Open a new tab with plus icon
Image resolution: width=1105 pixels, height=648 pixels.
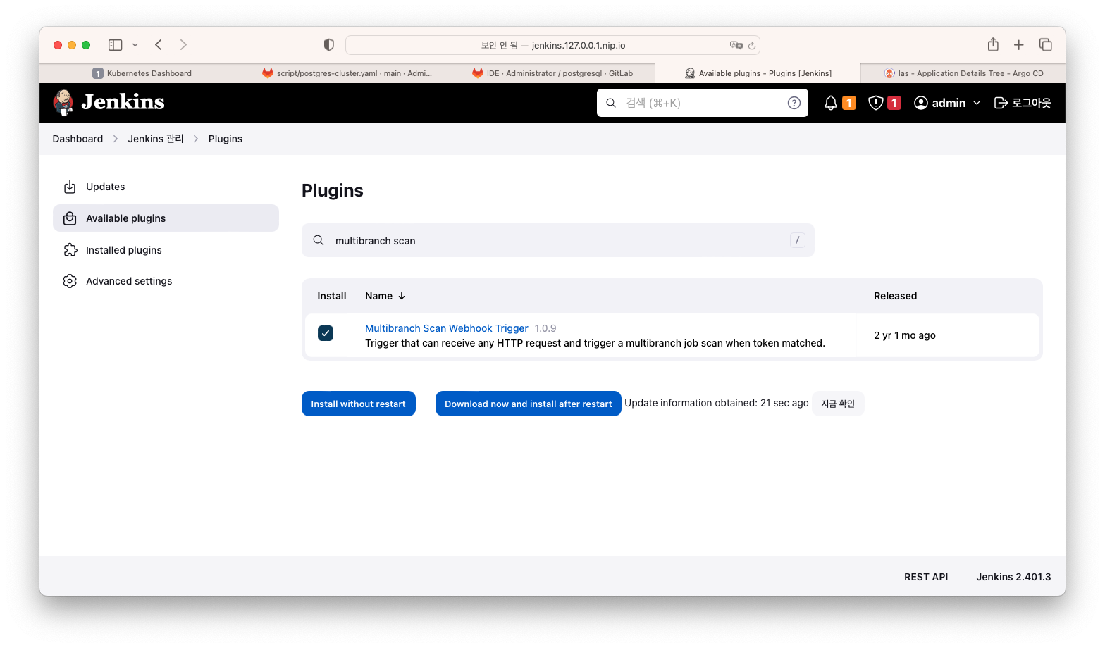[x=1019, y=45]
